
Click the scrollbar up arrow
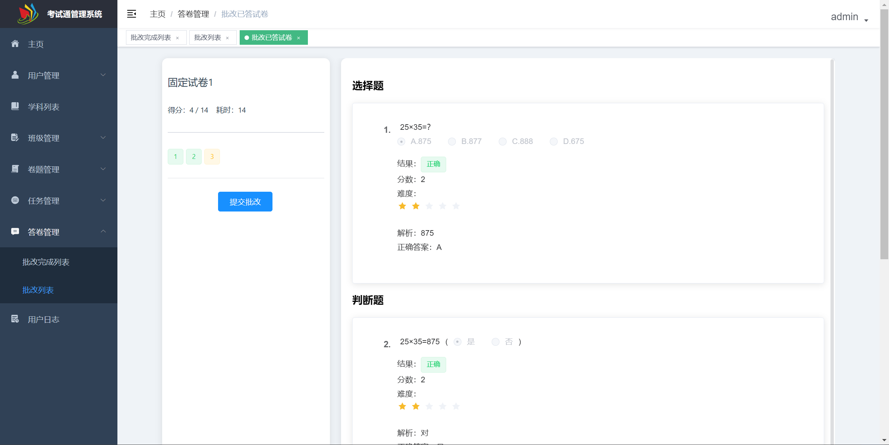tap(884, 4)
